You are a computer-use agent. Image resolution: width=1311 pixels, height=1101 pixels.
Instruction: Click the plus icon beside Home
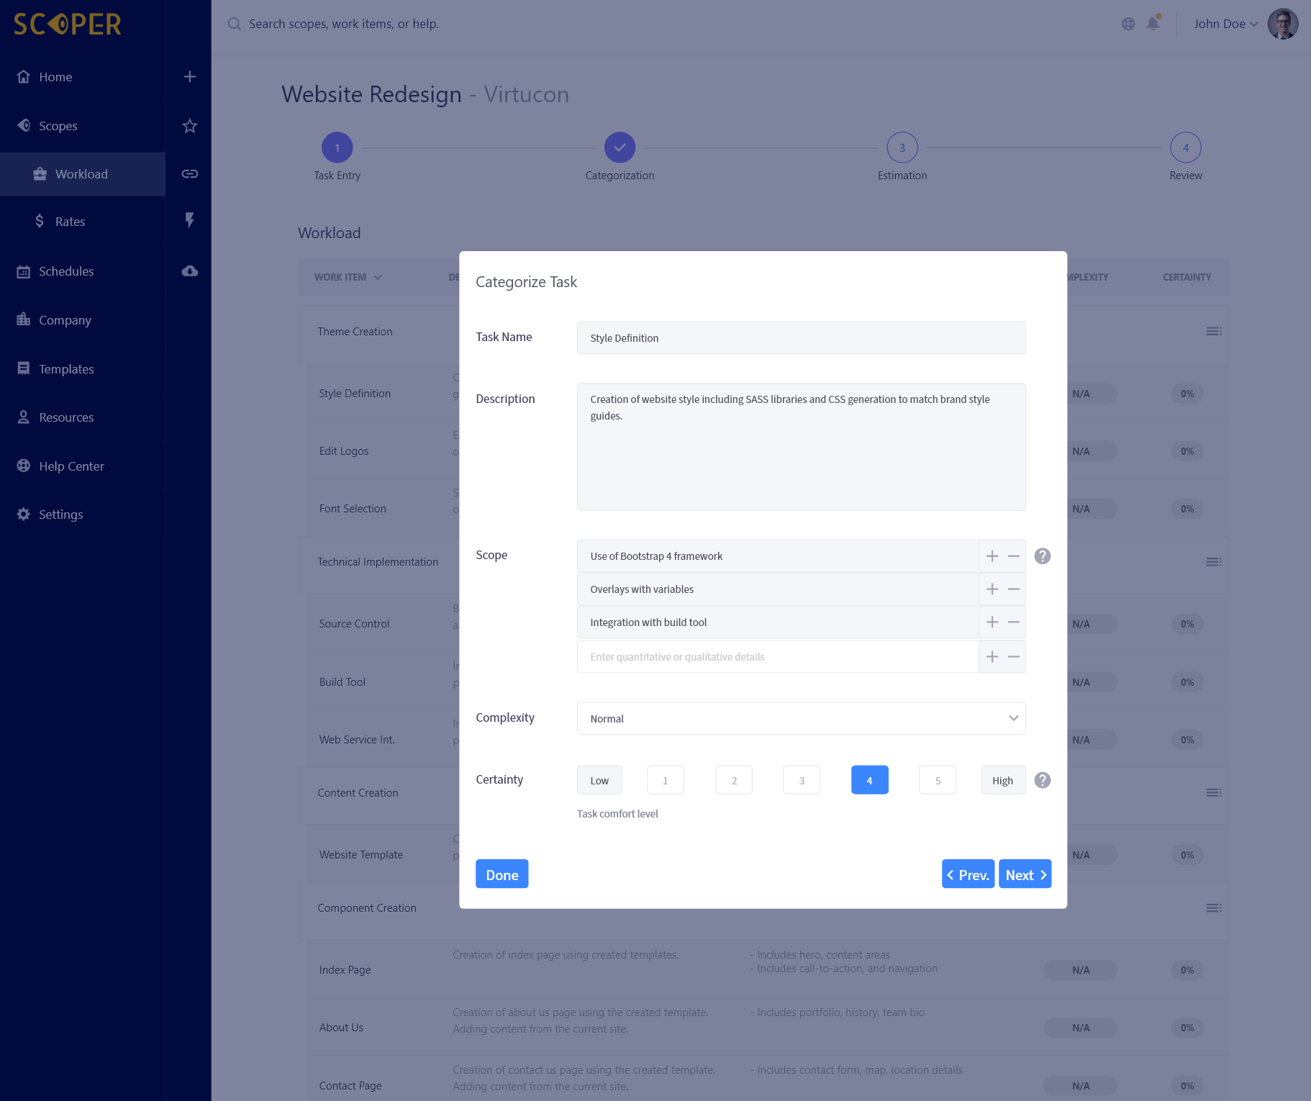[x=189, y=76]
